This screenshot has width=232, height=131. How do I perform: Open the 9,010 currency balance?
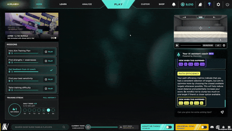coord(187,4)
